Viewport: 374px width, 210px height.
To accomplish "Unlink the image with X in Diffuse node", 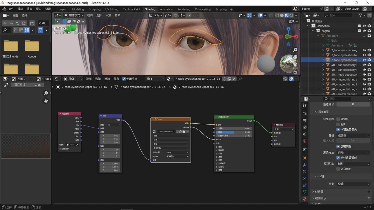I will [187, 132].
